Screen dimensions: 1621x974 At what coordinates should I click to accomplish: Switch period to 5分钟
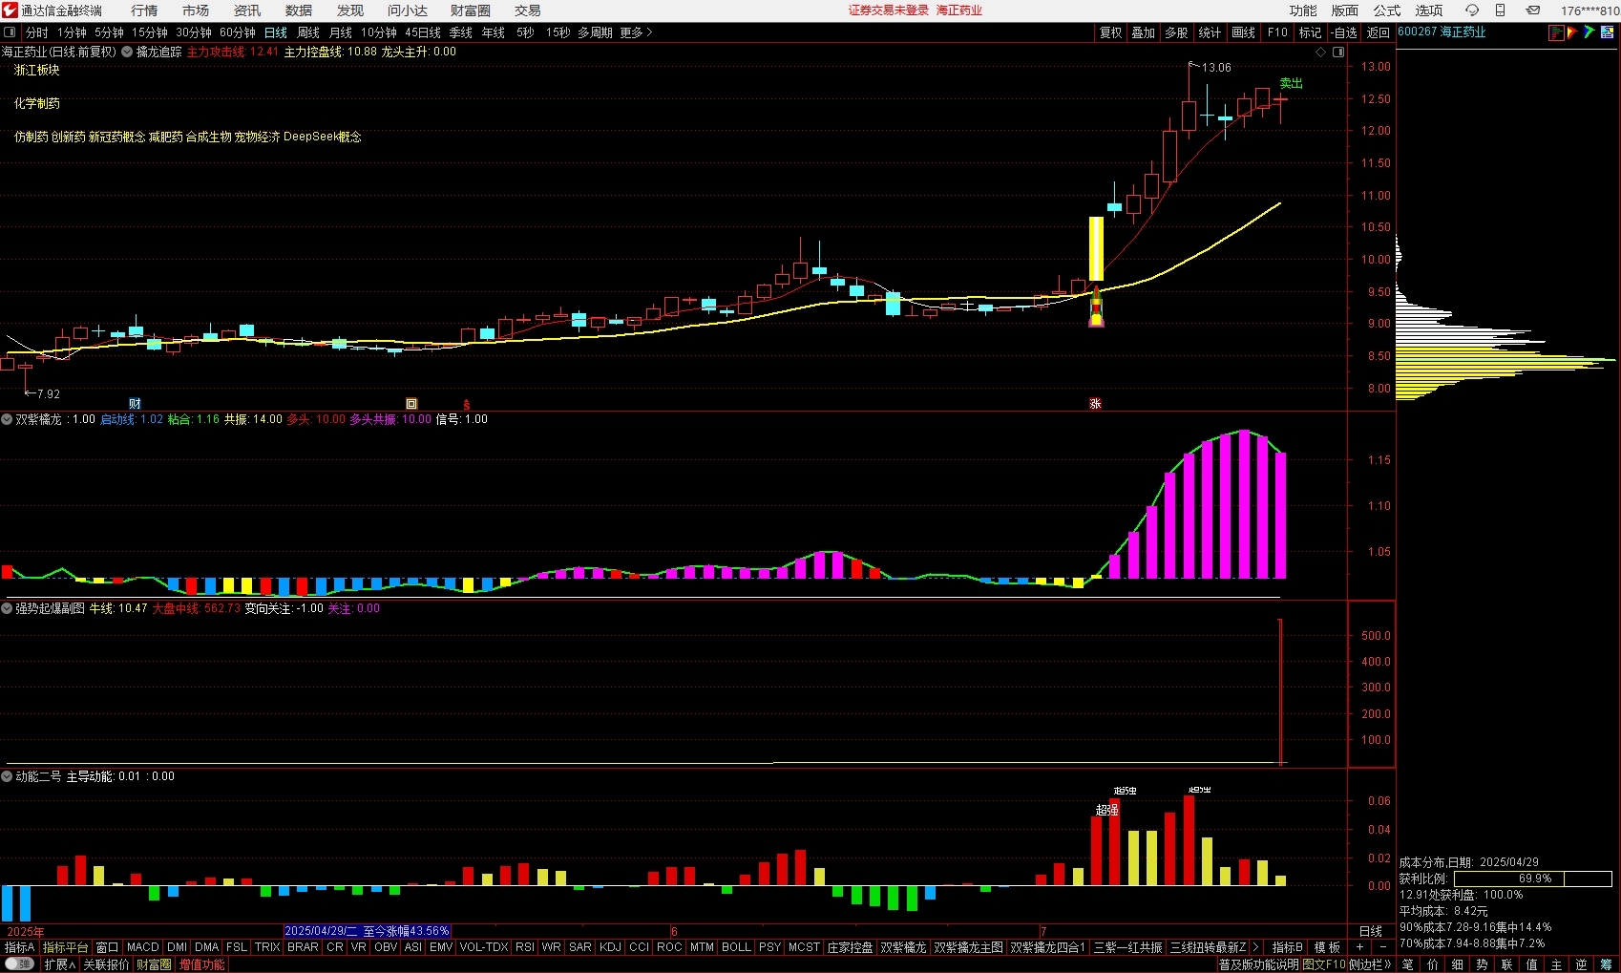coord(109,32)
